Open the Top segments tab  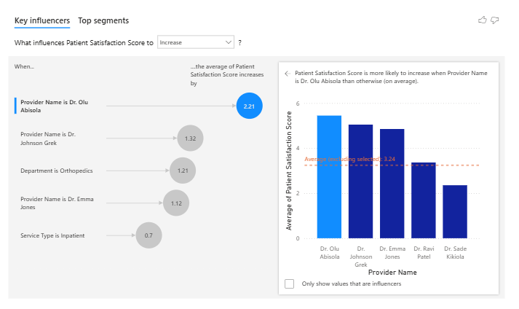[103, 20]
